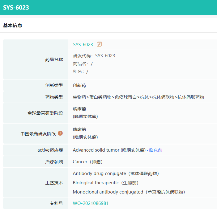Click Antibody drug conjugate（抗体偶联药物）
217x212 pixels.
(x=116, y=173)
